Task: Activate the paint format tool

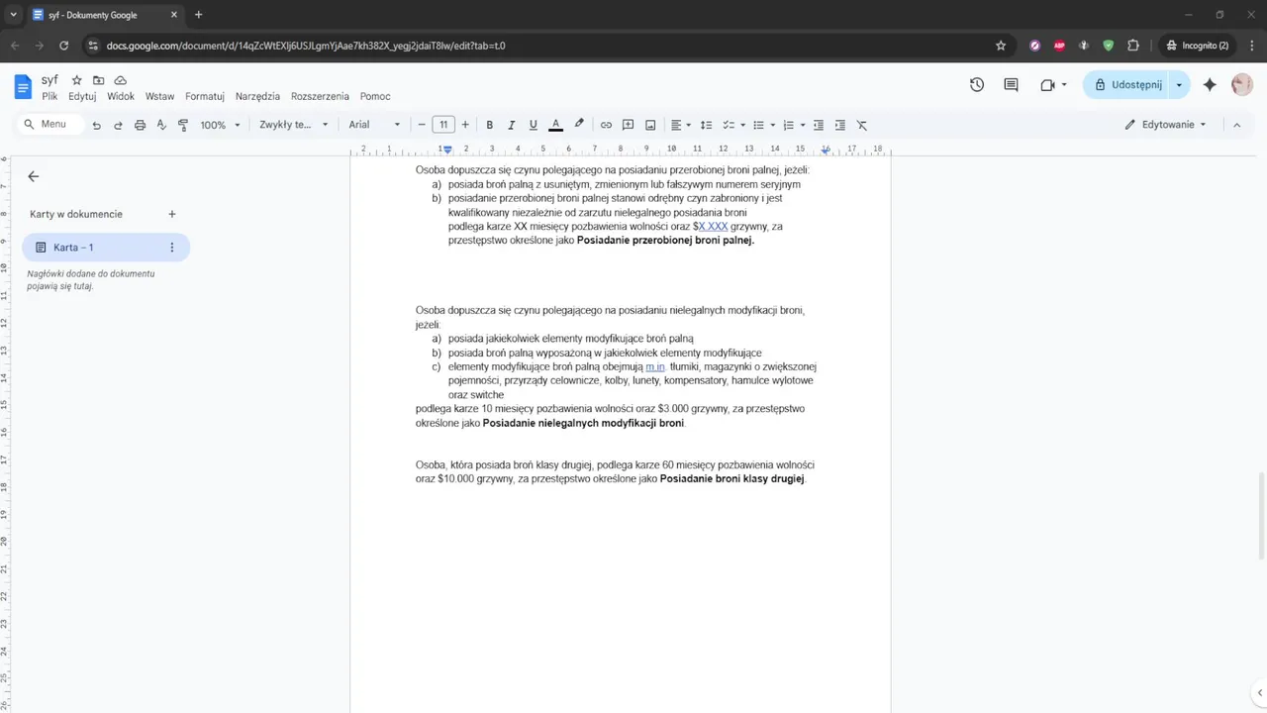Action: 183,125
